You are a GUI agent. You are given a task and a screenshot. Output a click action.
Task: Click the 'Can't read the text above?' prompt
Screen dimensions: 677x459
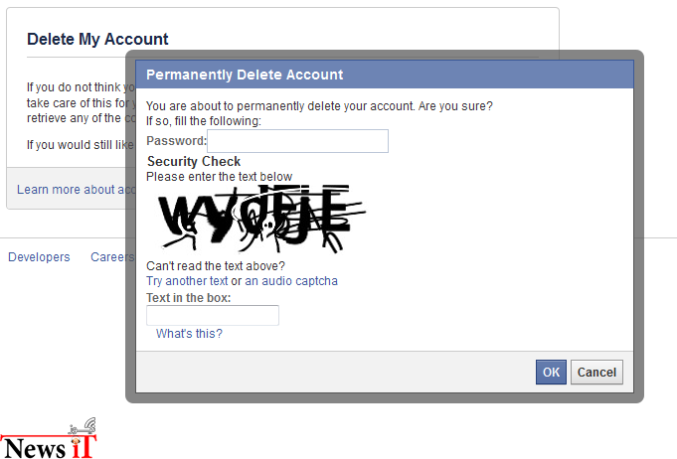click(216, 265)
